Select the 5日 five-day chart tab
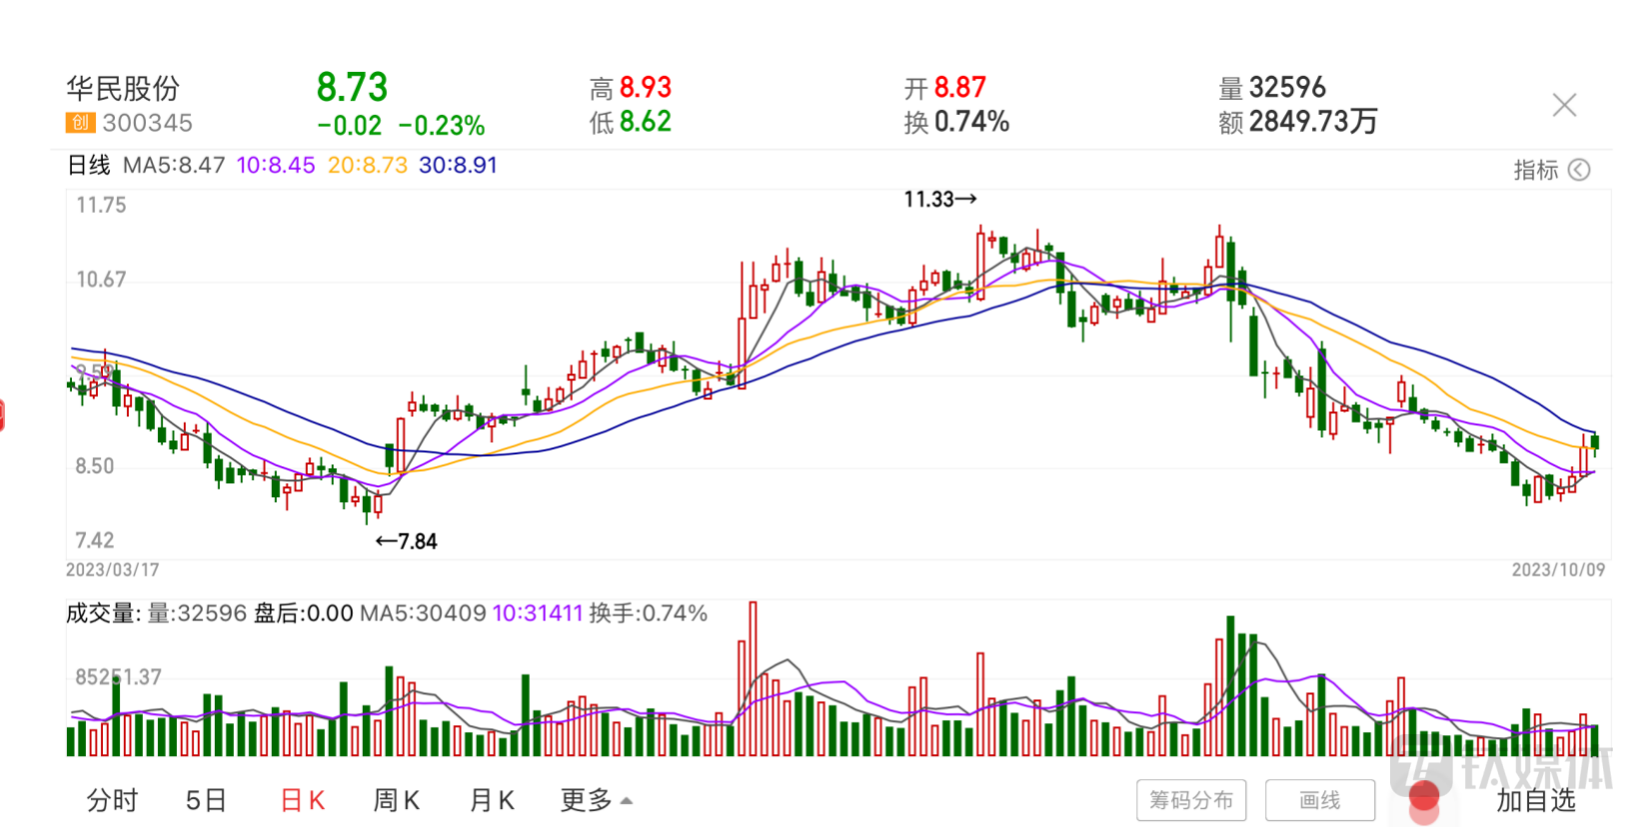Screen dimensions: 1643x827 206,800
